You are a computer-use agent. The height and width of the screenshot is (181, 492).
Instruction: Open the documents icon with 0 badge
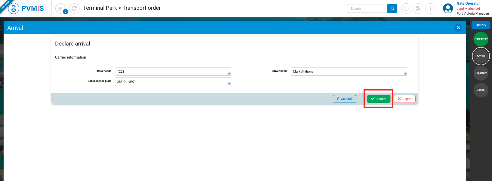[61, 8]
